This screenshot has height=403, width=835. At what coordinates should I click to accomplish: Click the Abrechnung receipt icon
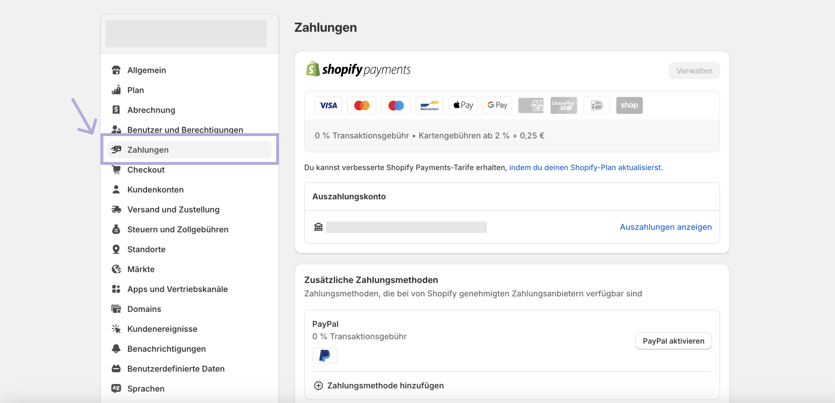[x=116, y=110]
